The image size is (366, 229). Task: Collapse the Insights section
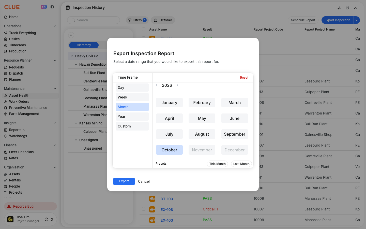click(55, 123)
